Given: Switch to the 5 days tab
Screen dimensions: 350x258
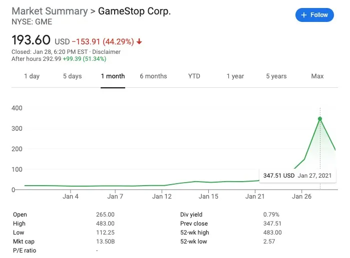Looking at the screenshot, I should point(72,76).
